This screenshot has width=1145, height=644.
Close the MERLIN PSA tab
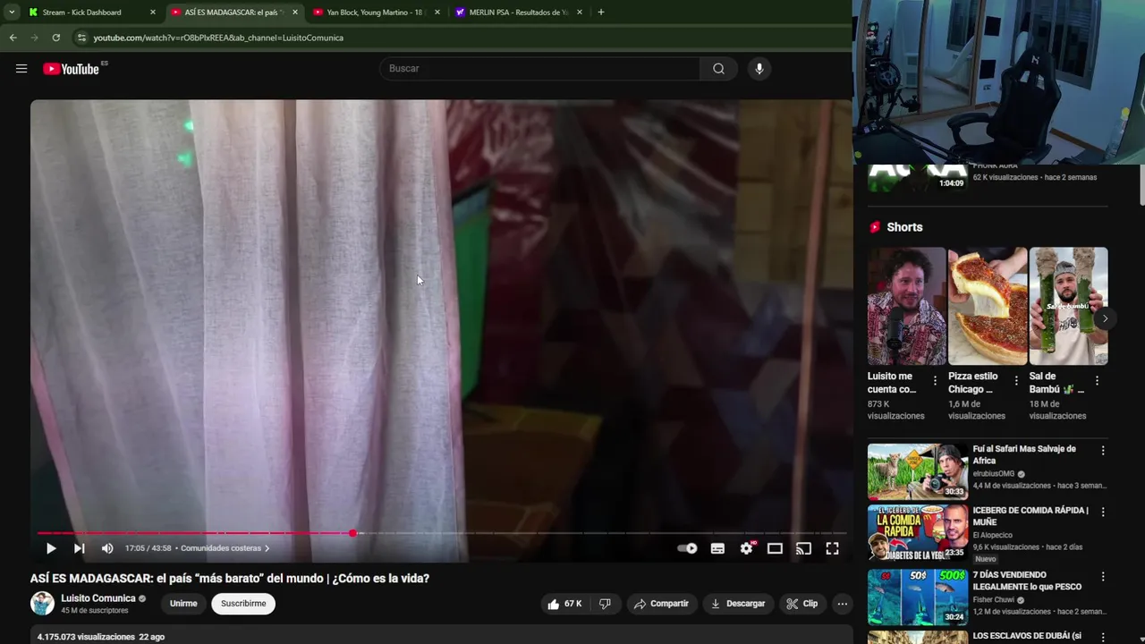click(580, 13)
